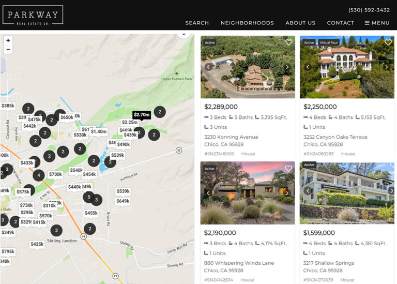Zoom in on the map
Viewport: 397px width, 284px height.
coord(8,40)
